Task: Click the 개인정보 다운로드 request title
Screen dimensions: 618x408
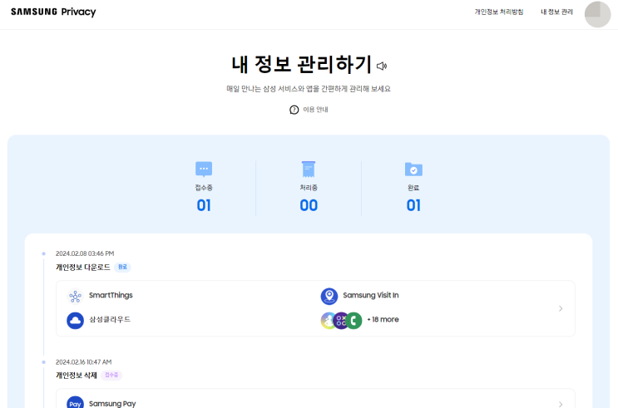Action: click(x=83, y=267)
